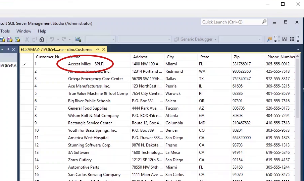This screenshot has width=304, height=181.
Task: Click the Find in Files folder icon
Action: [269, 39]
